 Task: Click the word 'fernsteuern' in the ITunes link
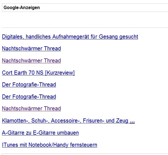pyautogui.click(x=83, y=145)
